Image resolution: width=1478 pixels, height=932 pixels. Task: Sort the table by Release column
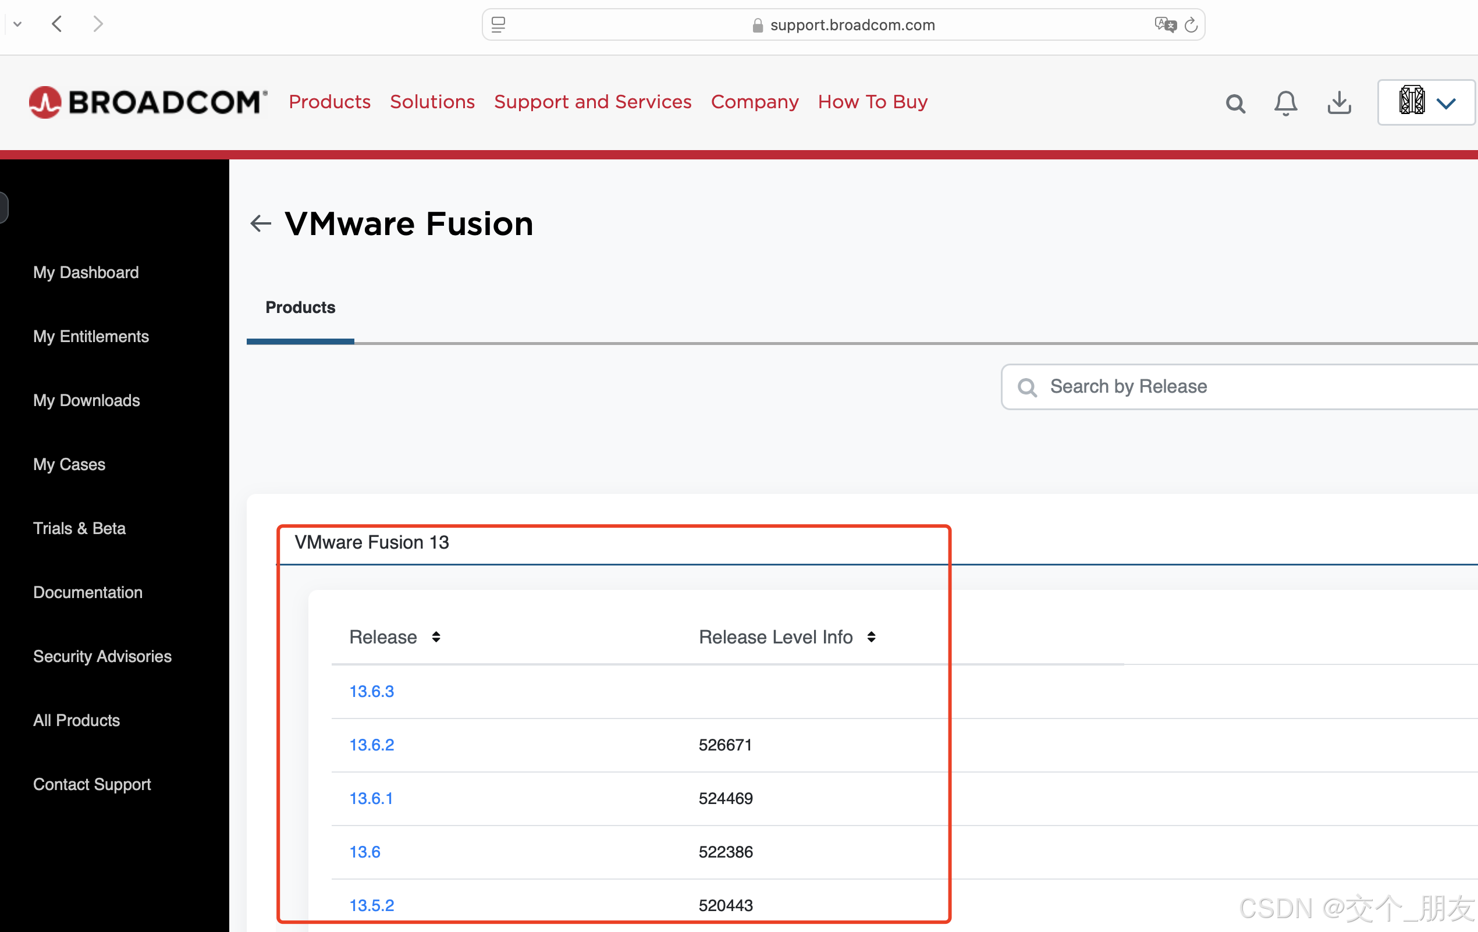436,637
